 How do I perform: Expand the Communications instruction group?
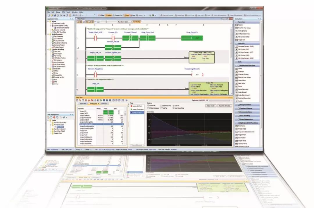coord(247,112)
